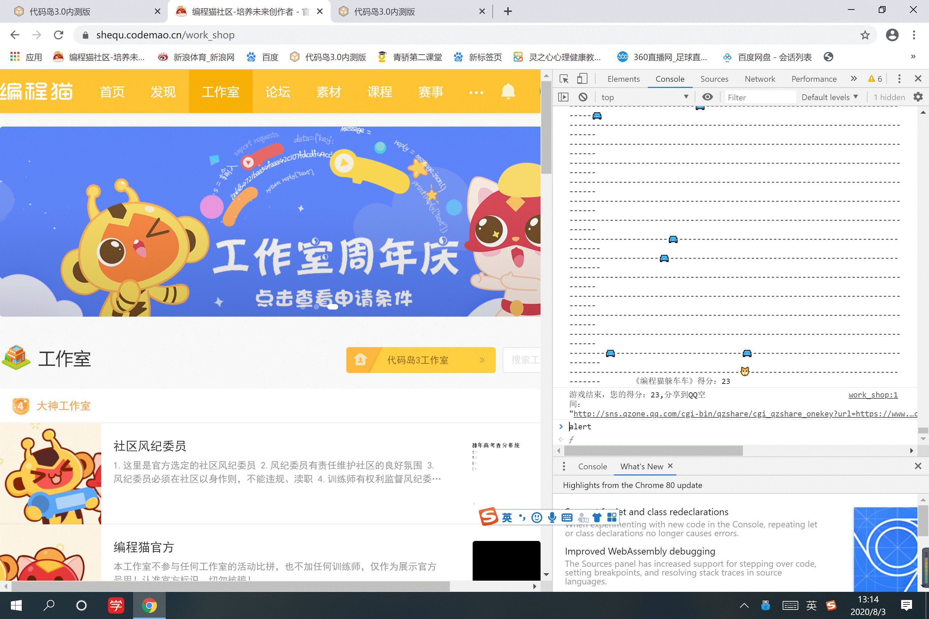
Task: Click the 工作室周年庆 banner
Action: pyautogui.click(x=270, y=222)
